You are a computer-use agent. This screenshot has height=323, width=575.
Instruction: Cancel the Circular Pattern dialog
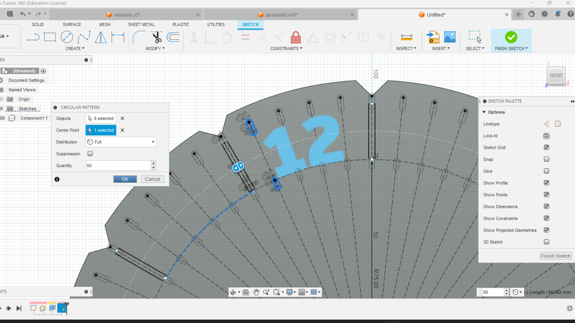click(x=152, y=179)
